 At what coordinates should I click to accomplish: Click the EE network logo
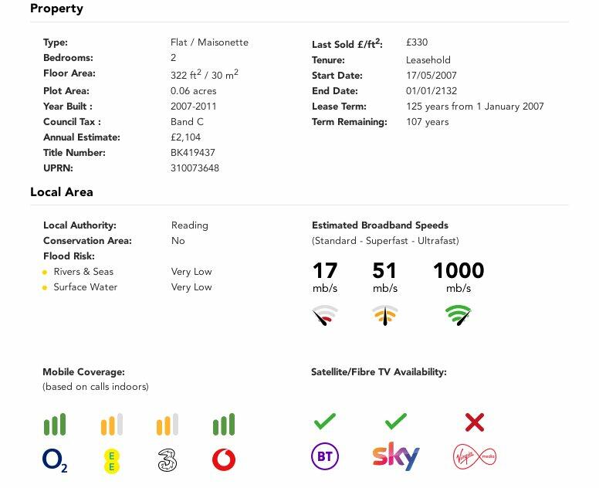111,461
